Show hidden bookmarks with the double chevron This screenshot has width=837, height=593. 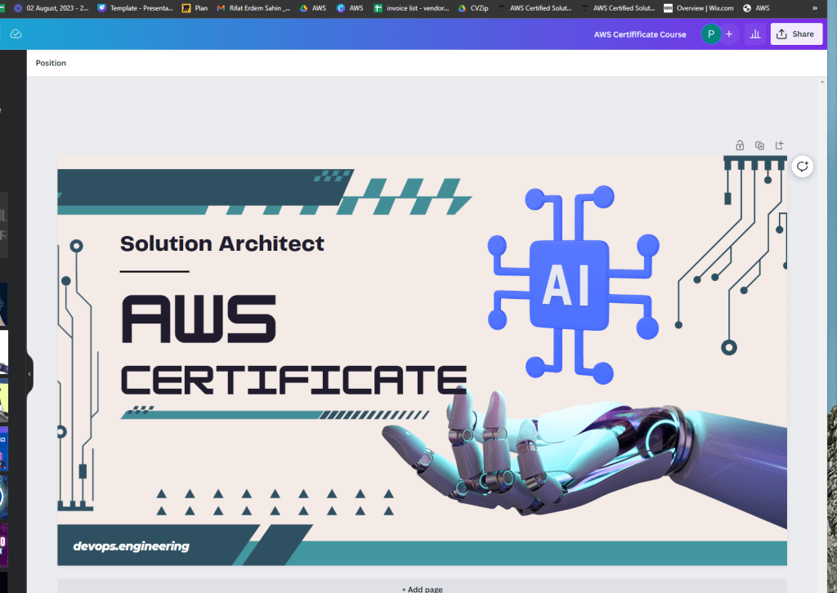tap(815, 8)
